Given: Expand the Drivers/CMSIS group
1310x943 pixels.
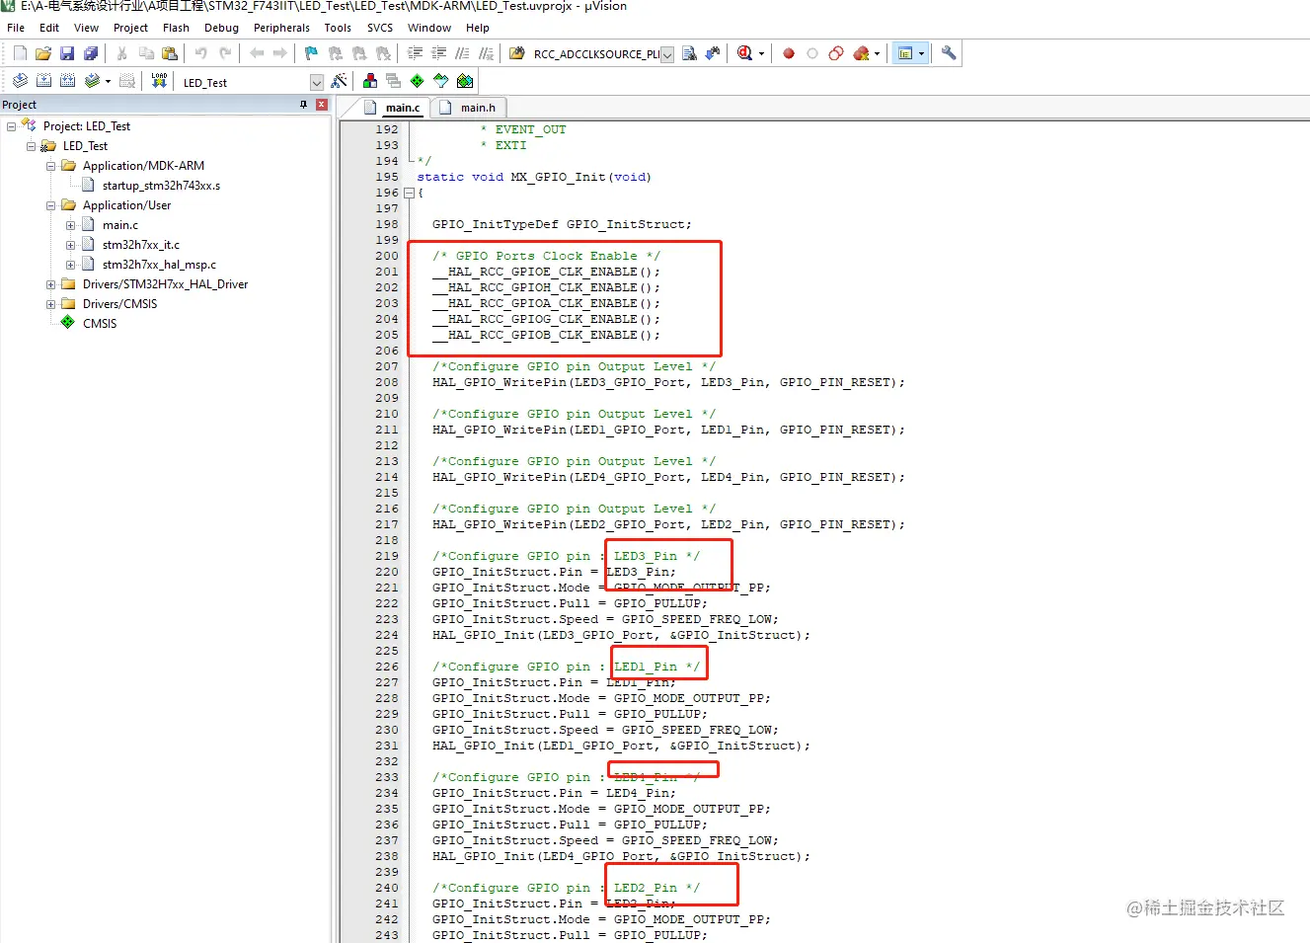Looking at the screenshot, I should click(50, 304).
